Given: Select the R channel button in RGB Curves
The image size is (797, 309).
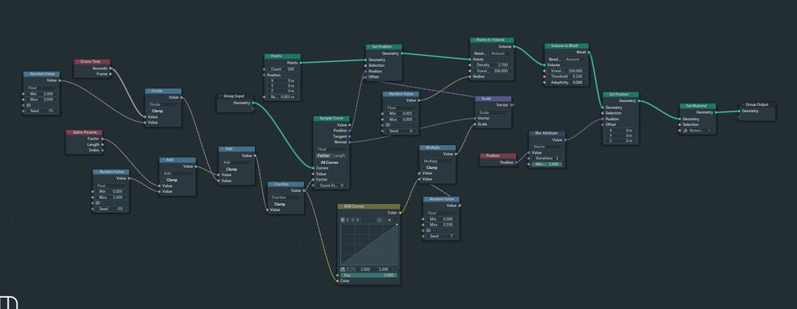Looking at the screenshot, I should [347, 220].
